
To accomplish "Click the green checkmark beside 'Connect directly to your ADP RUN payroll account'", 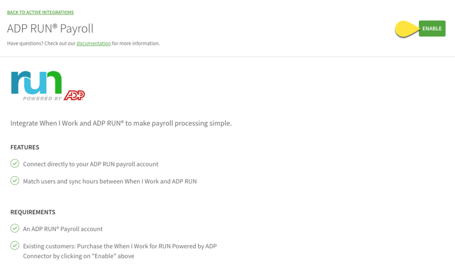I will pyautogui.click(x=15, y=163).
